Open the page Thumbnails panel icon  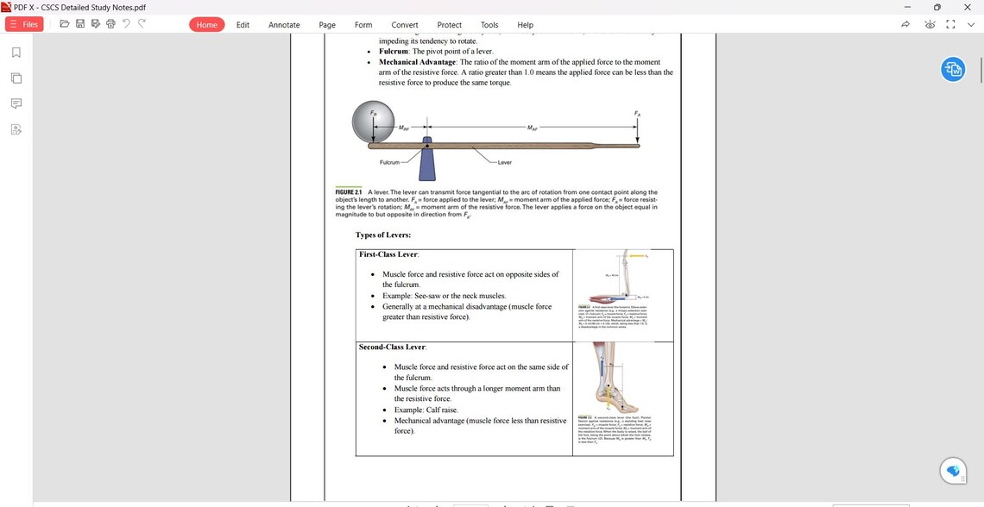point(16,77)
